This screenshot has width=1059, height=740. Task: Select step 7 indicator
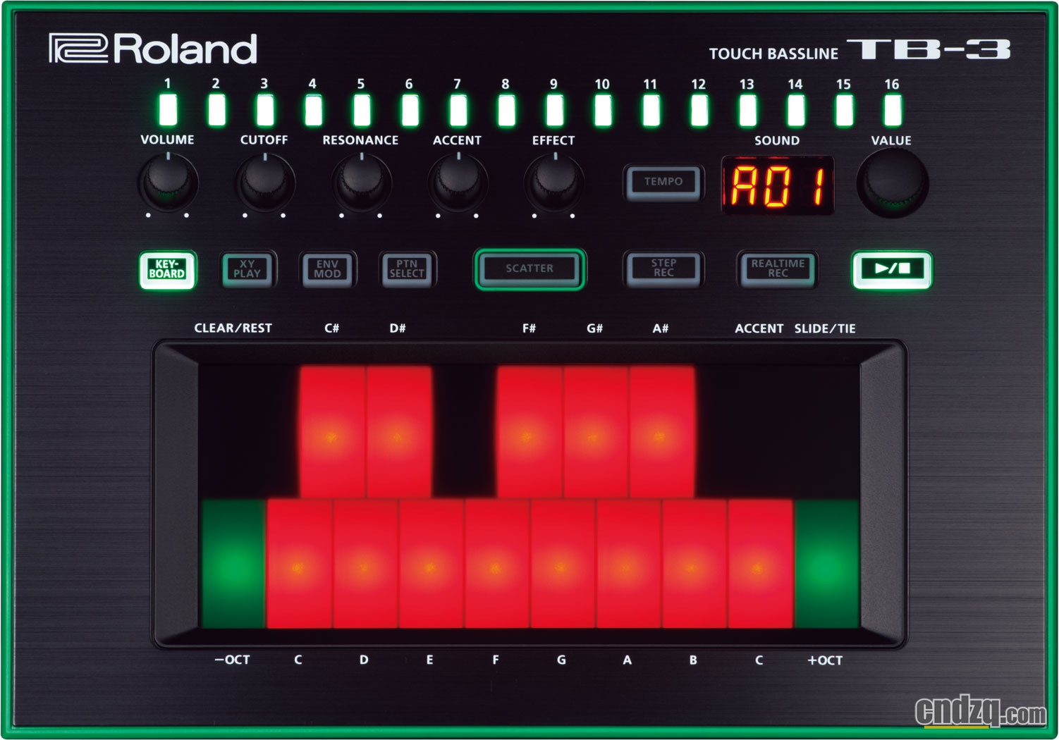pyautogui.click(x=458, y=110)
